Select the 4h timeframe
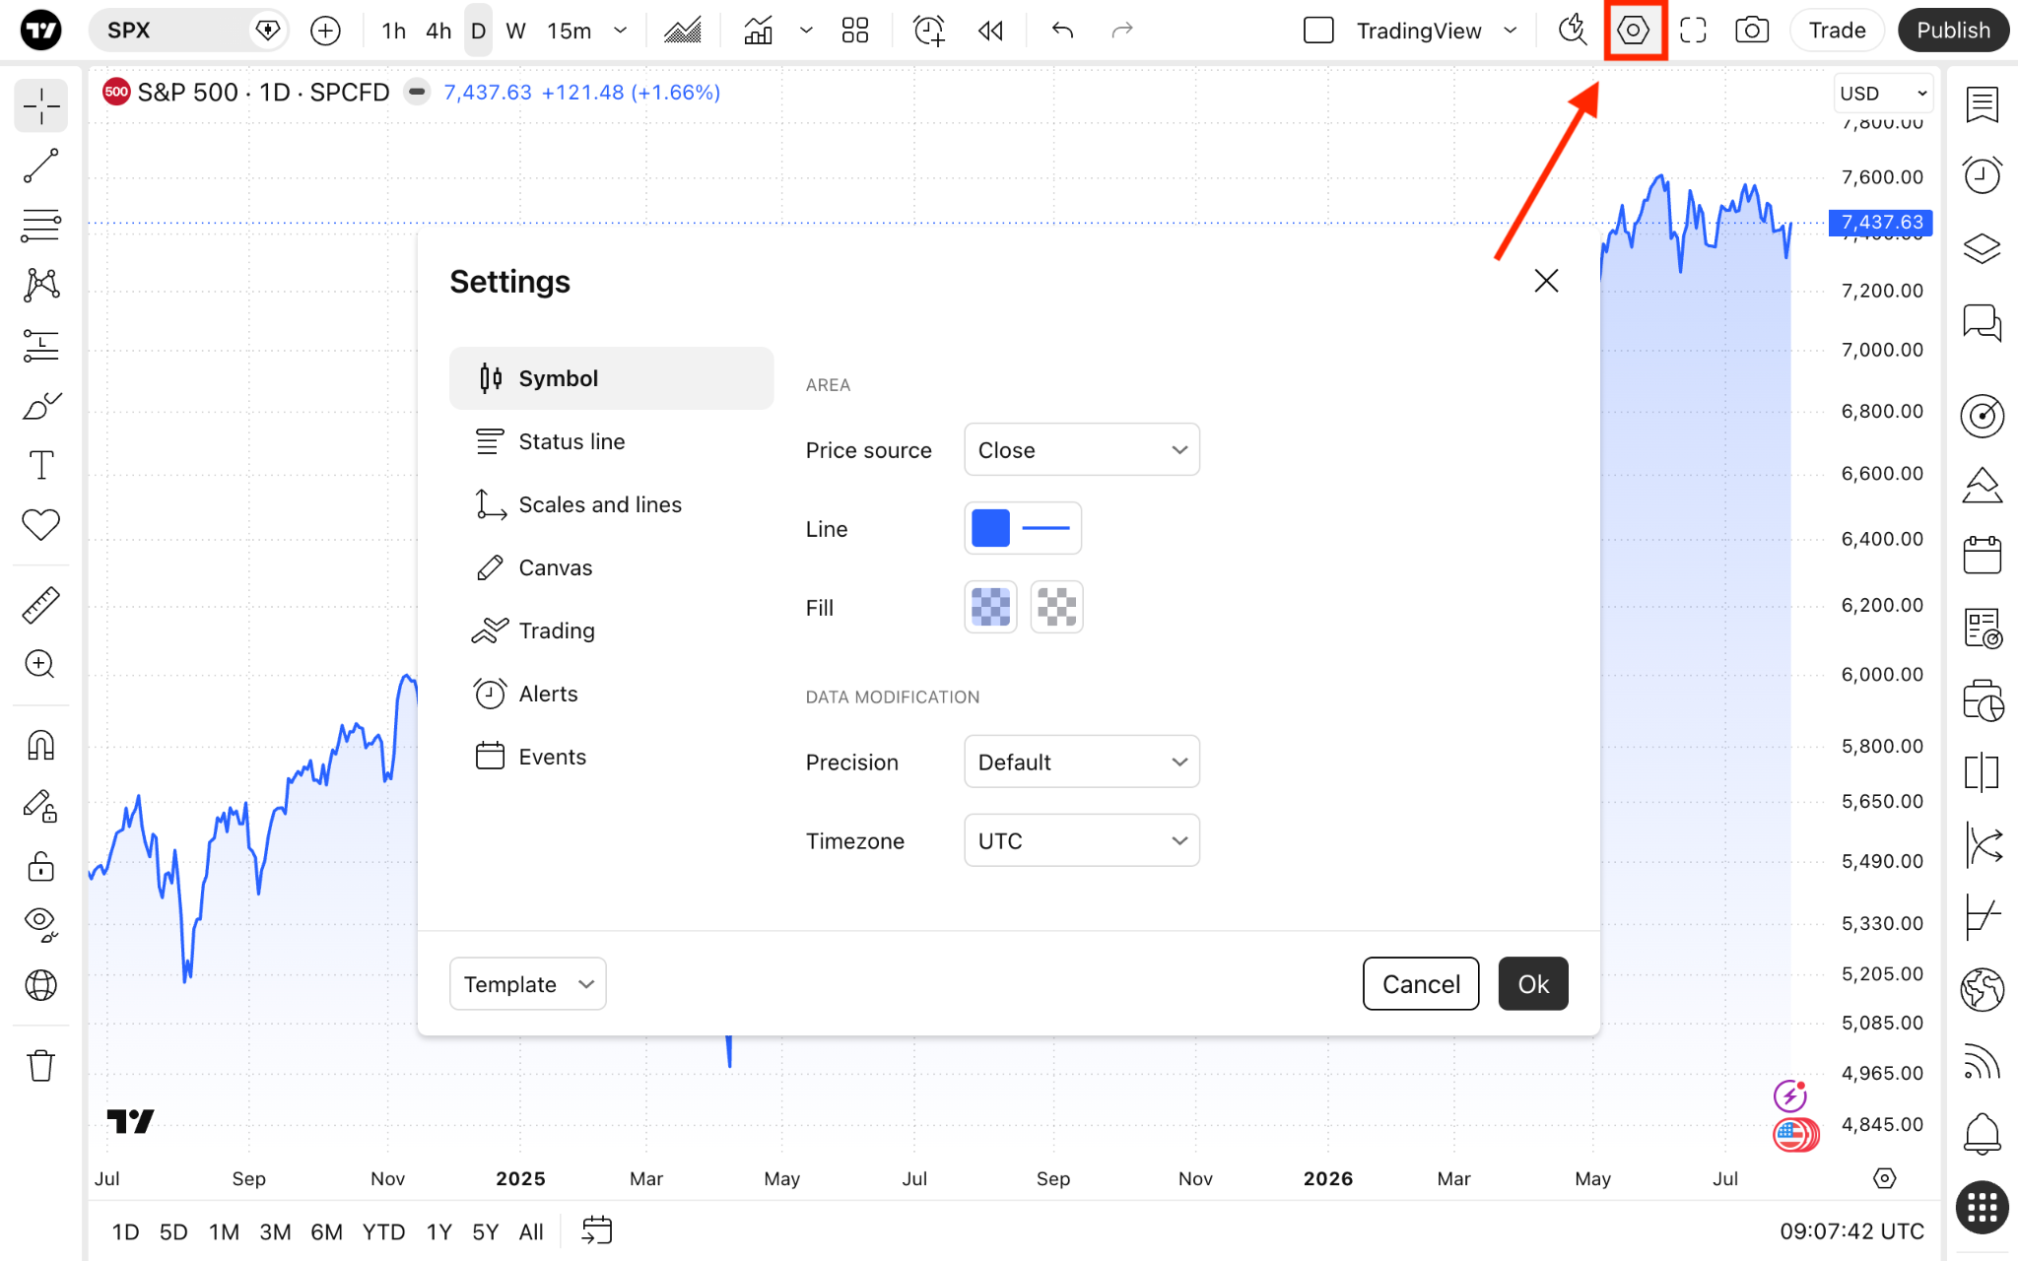2018x1261 pixels. [x=438, y=31]
